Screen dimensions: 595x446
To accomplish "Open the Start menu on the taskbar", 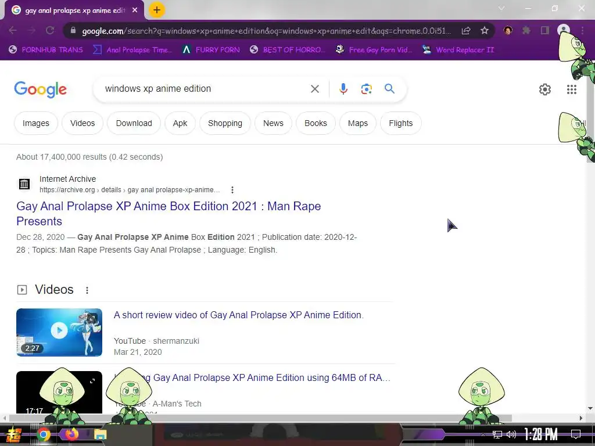I will coord(14,434).
